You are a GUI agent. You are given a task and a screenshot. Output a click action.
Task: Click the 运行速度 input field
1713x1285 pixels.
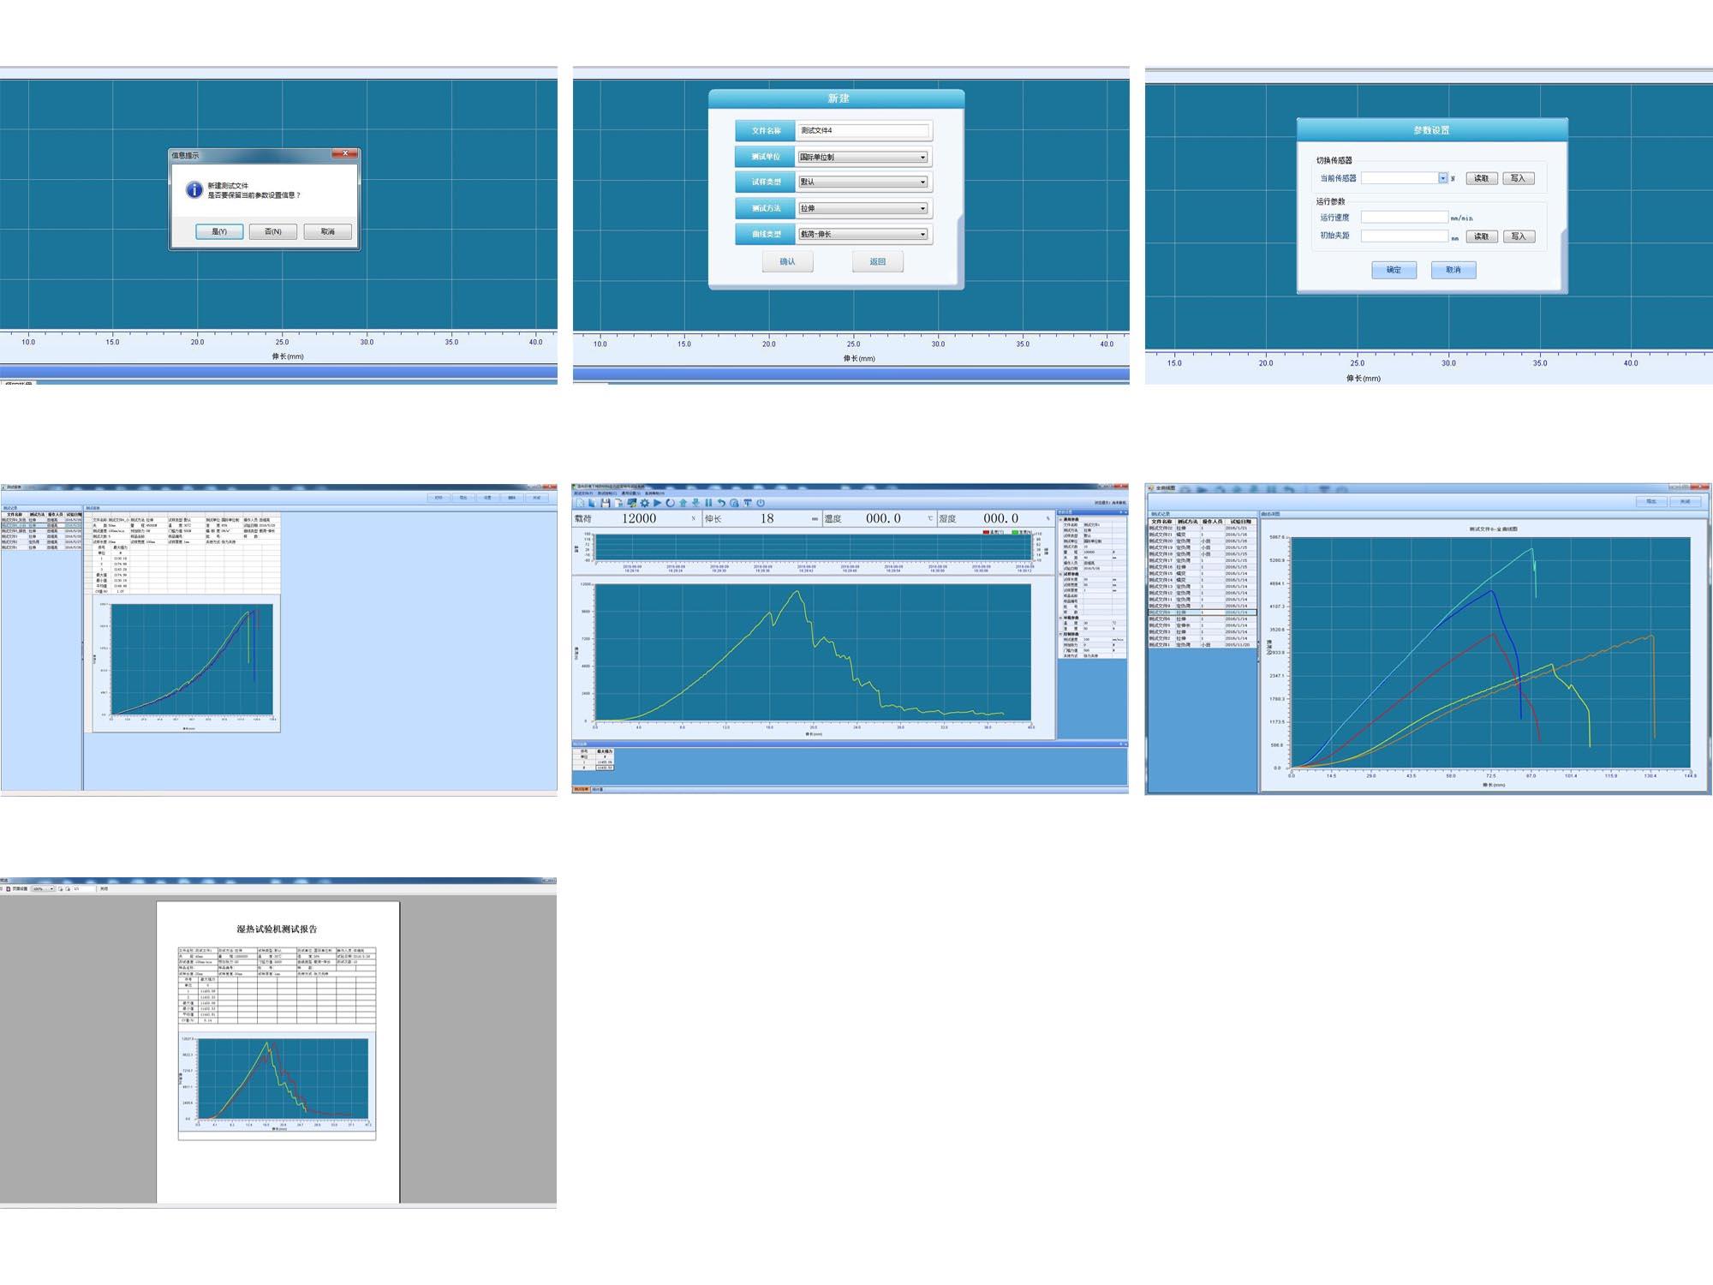(1404, 218)
